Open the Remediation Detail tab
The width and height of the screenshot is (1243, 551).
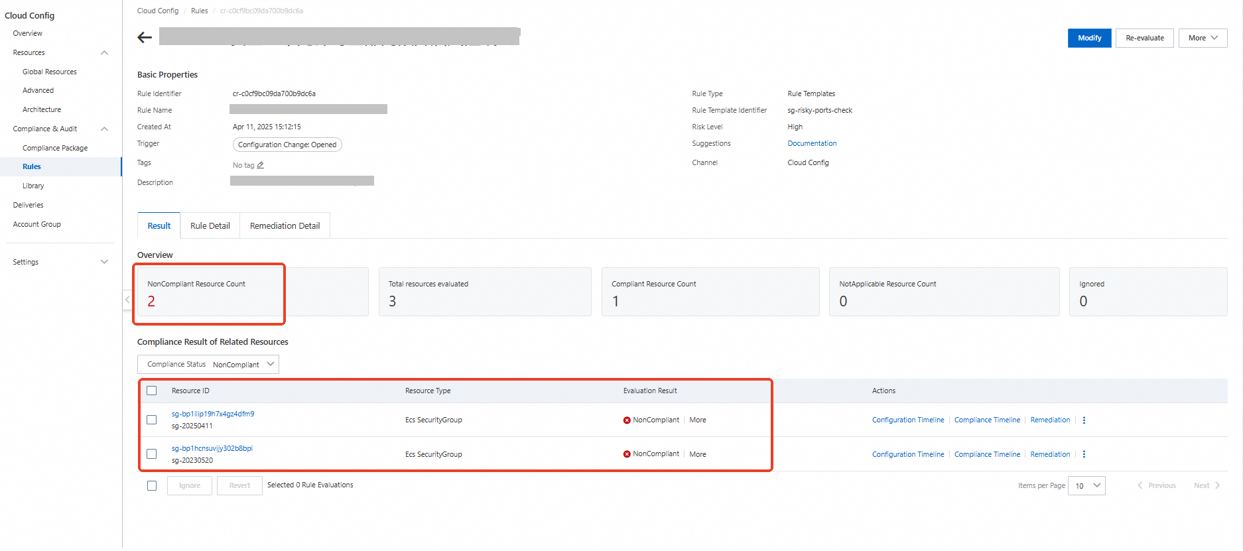pos(285,225)
